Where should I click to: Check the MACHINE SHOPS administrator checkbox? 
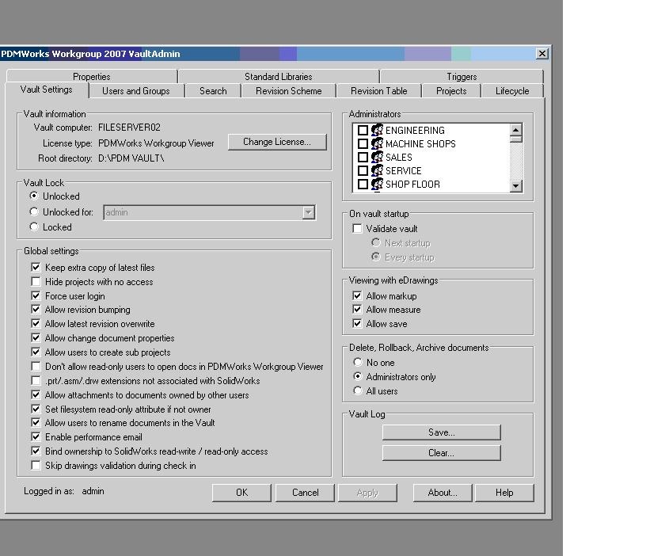(x=363, y=144)
